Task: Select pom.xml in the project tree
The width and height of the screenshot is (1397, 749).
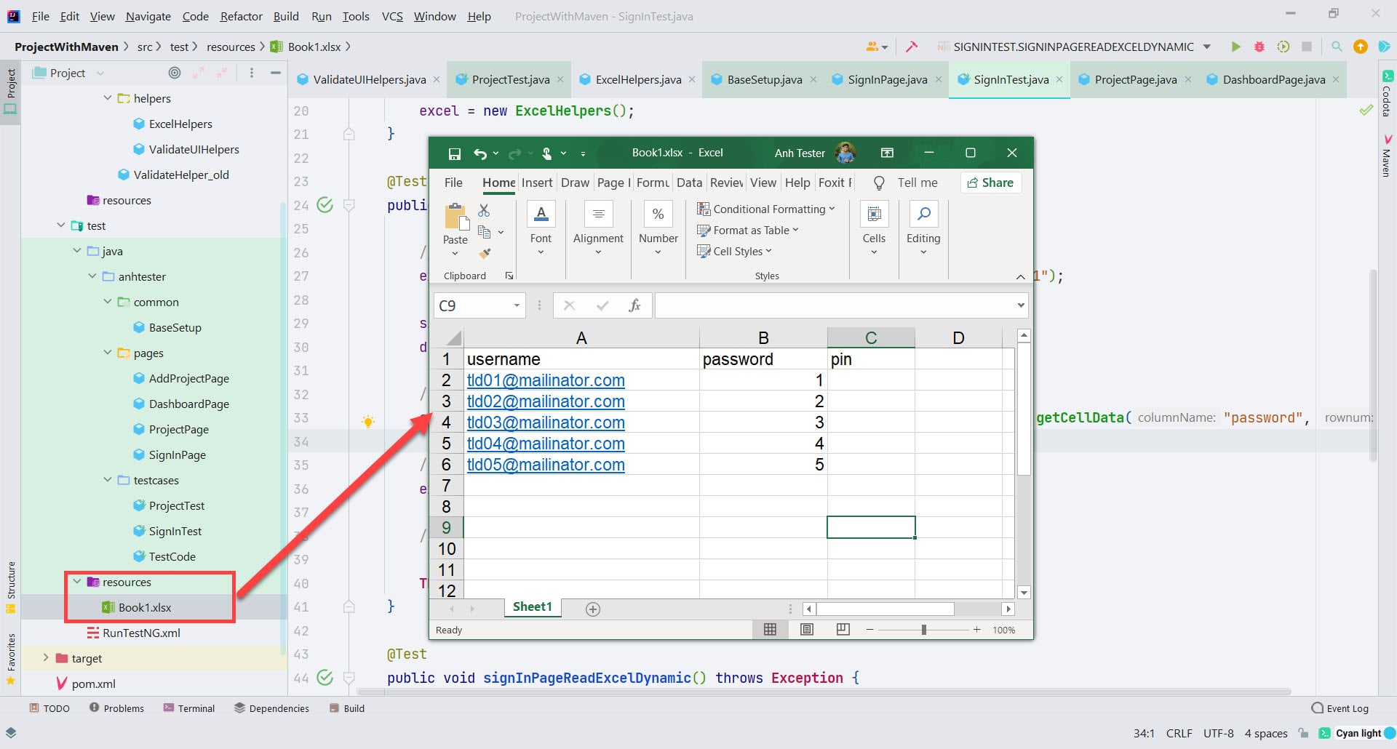Action: (93, 684)
